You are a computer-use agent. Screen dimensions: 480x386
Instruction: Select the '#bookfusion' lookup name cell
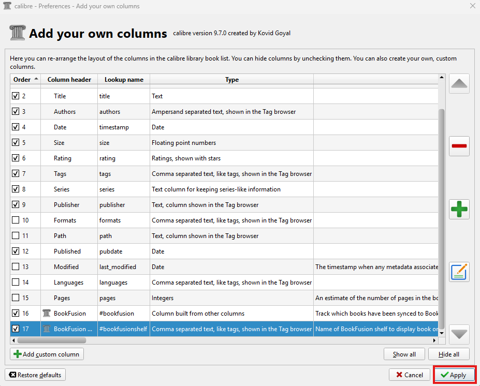[x=124, y=313]
